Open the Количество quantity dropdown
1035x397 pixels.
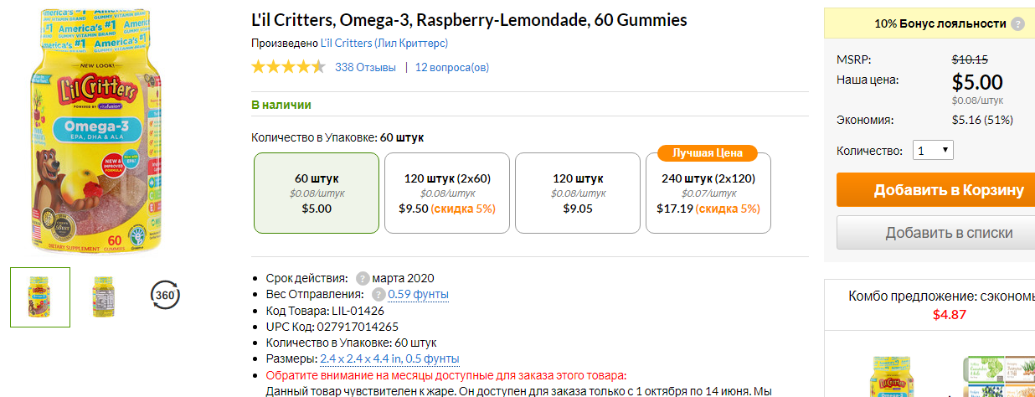coord(933,151)
